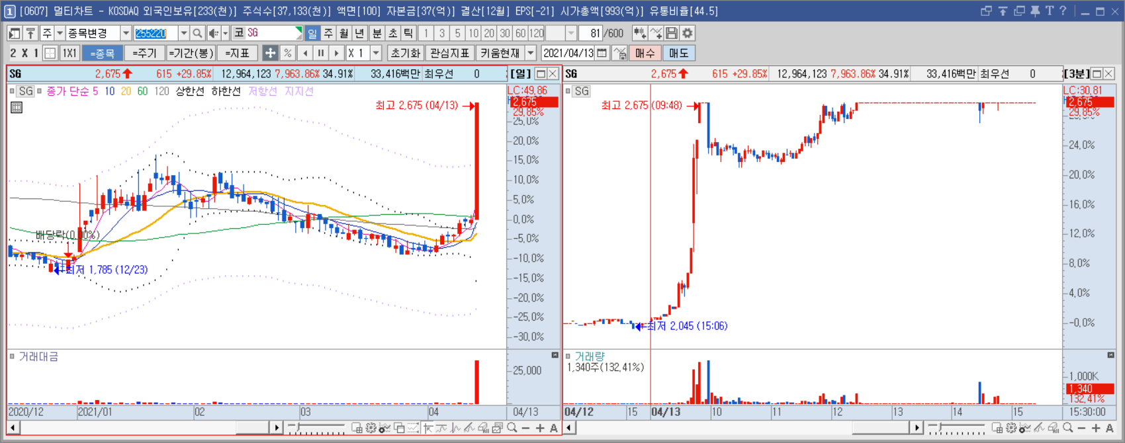Click zoom-in plus icon under right chart
Screen dimensions: 1125x443
[1096, 428]
